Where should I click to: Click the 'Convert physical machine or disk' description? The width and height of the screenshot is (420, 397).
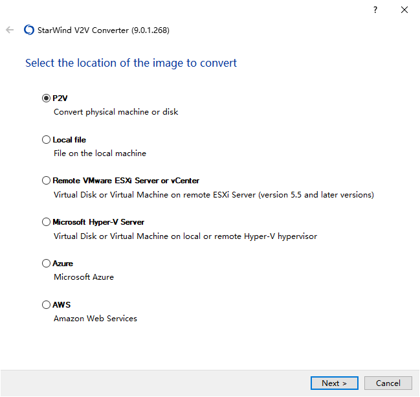point(116,112)
